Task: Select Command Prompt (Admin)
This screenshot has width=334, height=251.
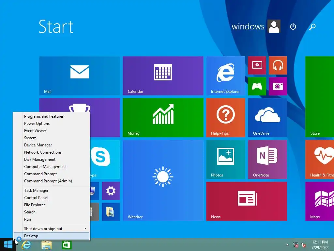Action: (52, 181)
